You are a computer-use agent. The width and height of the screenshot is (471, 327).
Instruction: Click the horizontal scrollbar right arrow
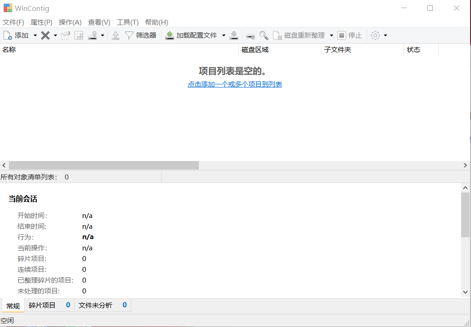[465, 166]
